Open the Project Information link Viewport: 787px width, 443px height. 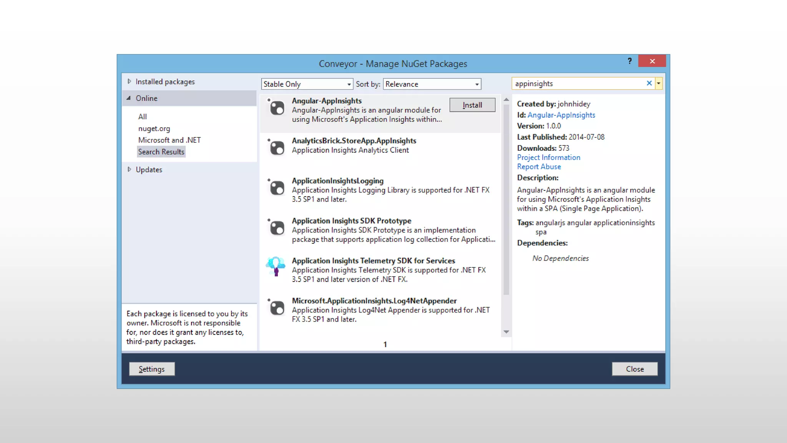[548, 157]
